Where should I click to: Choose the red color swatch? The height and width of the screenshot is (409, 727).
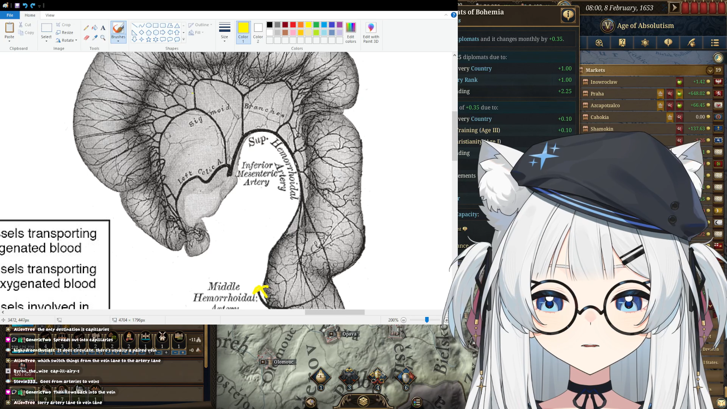click(293, 25)
